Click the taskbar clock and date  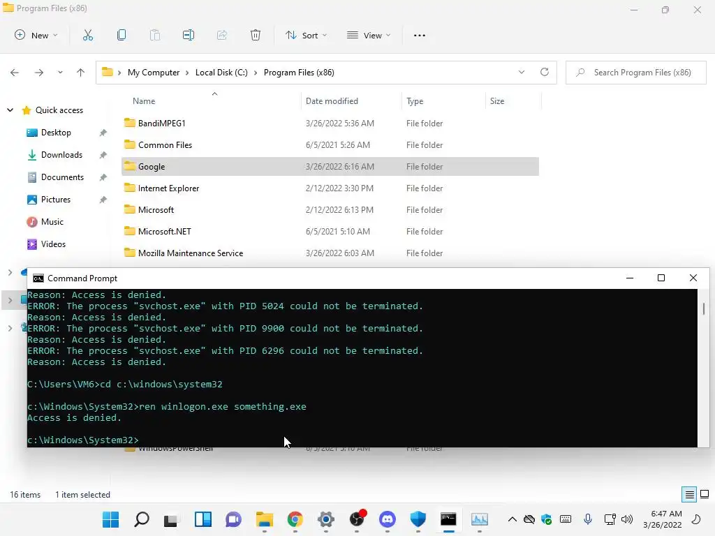point(662,519)
